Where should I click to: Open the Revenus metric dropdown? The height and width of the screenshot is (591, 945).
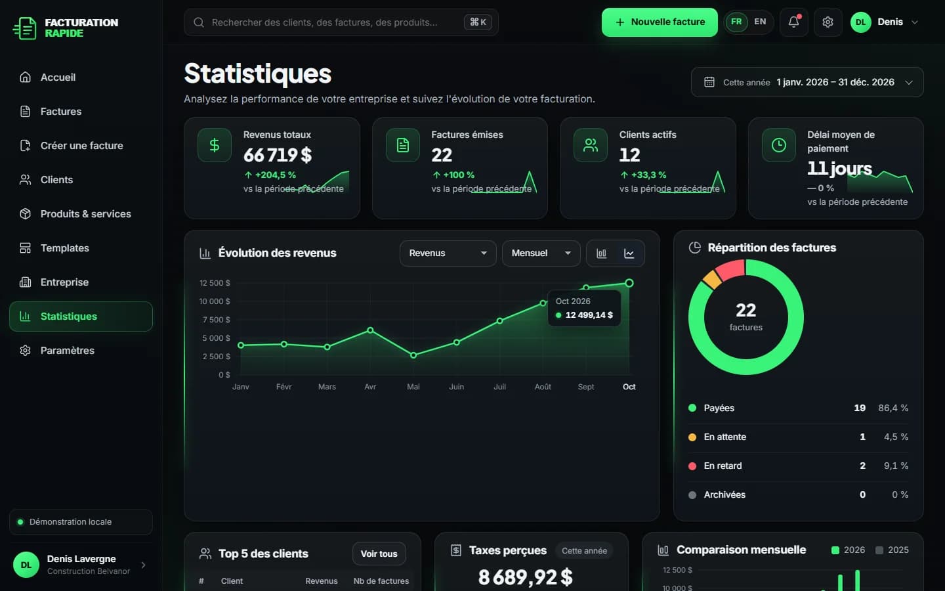[x=448, y=253]
